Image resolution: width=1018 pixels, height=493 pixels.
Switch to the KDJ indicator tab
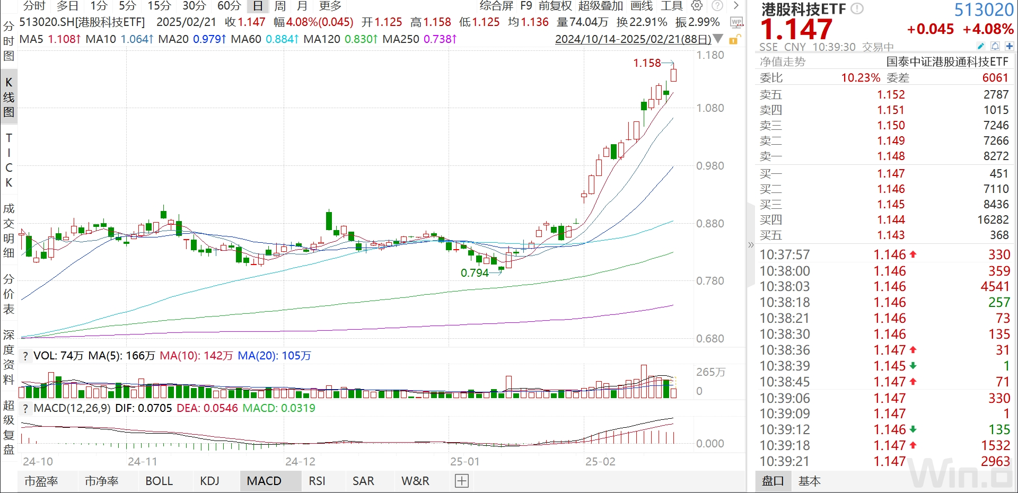coord(209,481)
